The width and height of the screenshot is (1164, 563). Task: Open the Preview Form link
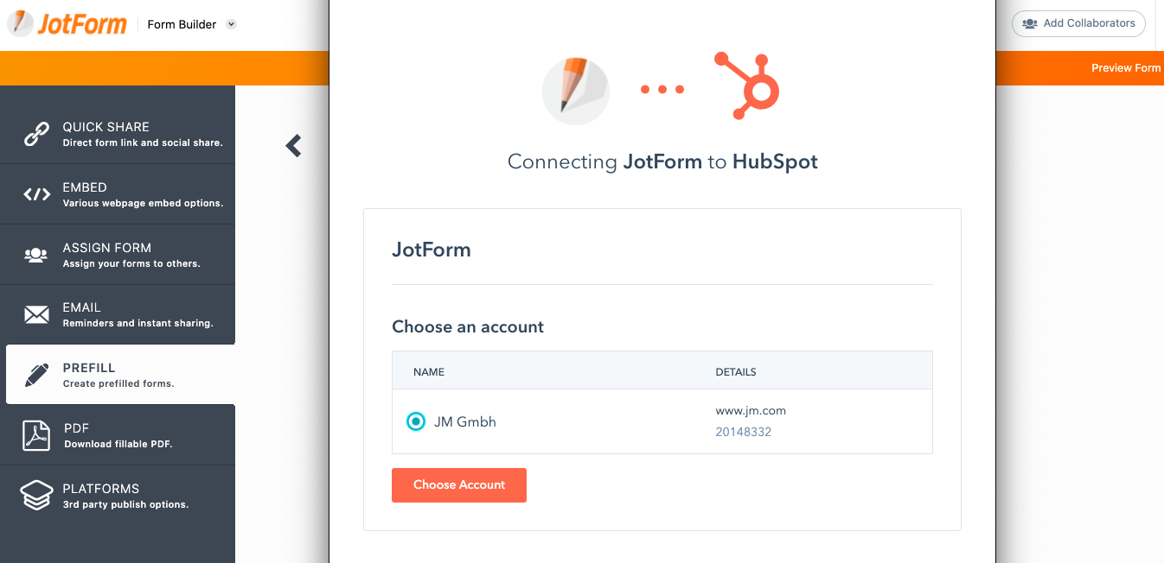(x=1125, y=68)
